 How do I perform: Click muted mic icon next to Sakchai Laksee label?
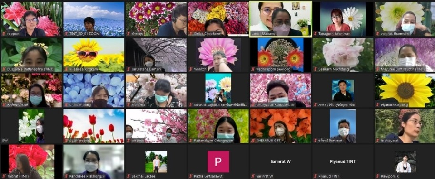pos(129,176)
